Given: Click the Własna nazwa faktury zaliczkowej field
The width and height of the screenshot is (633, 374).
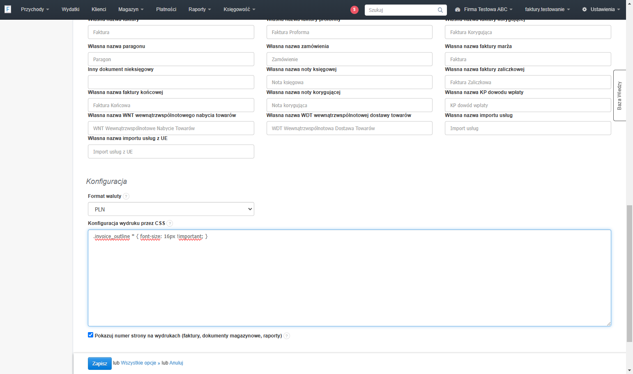Looking at the screenshot, I should point(528,82).
